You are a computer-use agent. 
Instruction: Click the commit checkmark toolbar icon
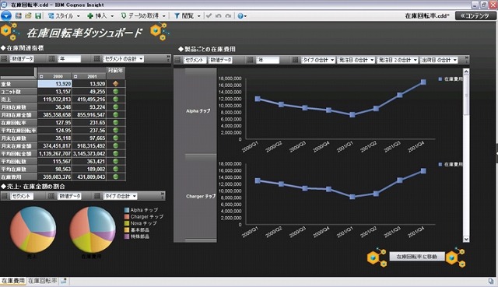point(209,16)
